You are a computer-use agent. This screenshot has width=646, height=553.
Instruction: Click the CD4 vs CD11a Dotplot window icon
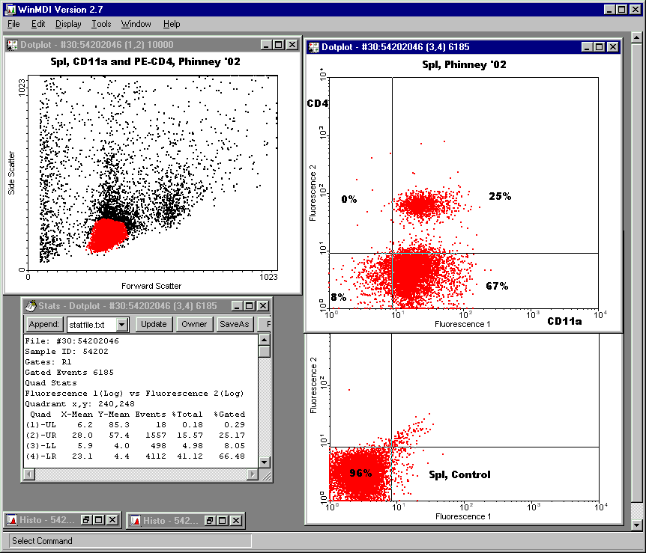[313, 47]
